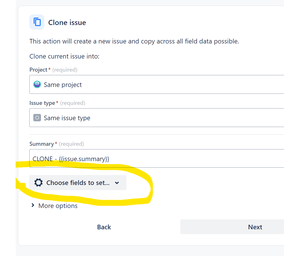Screen dimensions: 284x256
Task: Expand the More options section
Action: 58,205
